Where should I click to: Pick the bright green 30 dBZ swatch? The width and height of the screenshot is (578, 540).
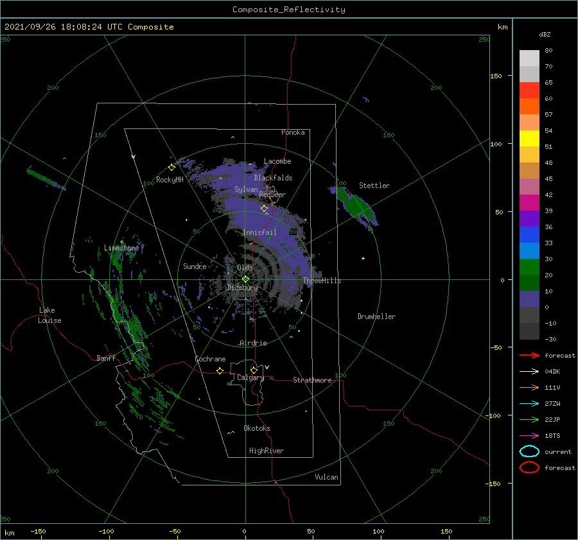click(529, 266)
